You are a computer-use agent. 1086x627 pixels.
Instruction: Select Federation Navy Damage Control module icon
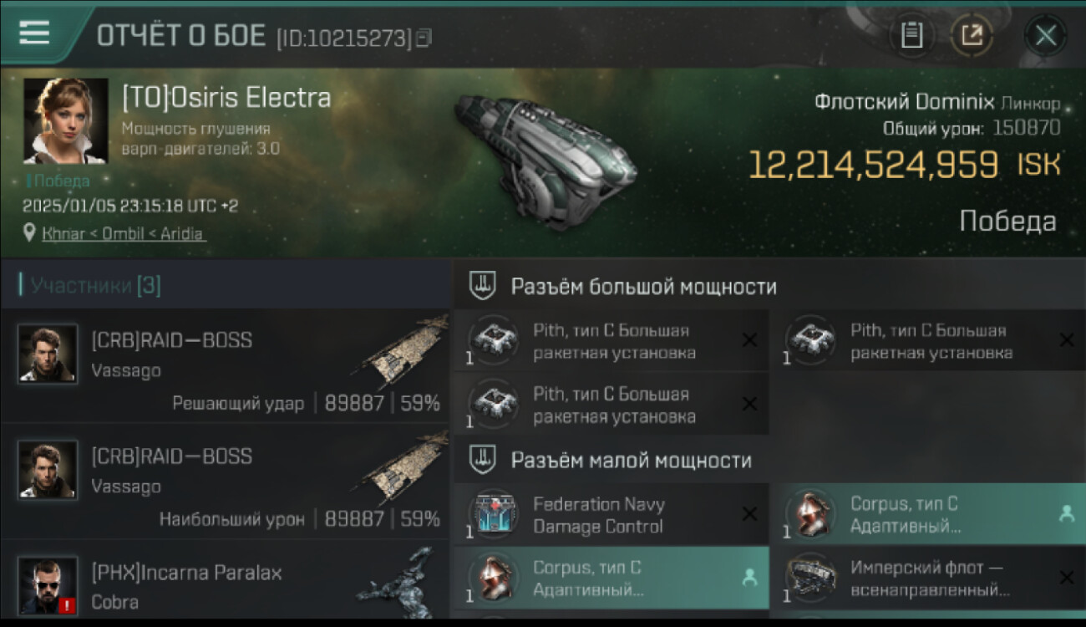click(493, 513)
